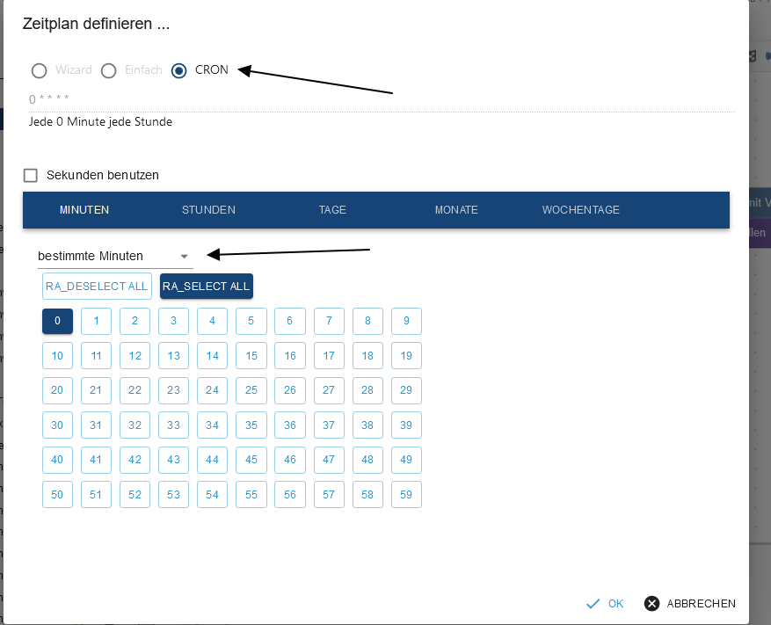This screenshot has height=625, width=771.
Task: Select the Einfach radio option
Action: point(109,70)
